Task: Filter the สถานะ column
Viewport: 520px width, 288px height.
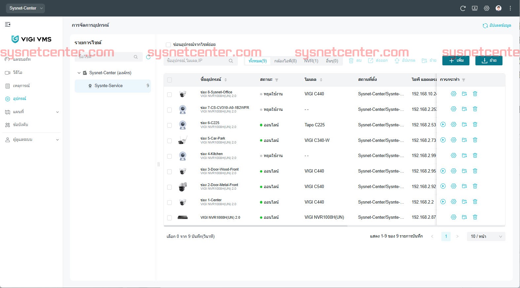Action: point(277,80)
